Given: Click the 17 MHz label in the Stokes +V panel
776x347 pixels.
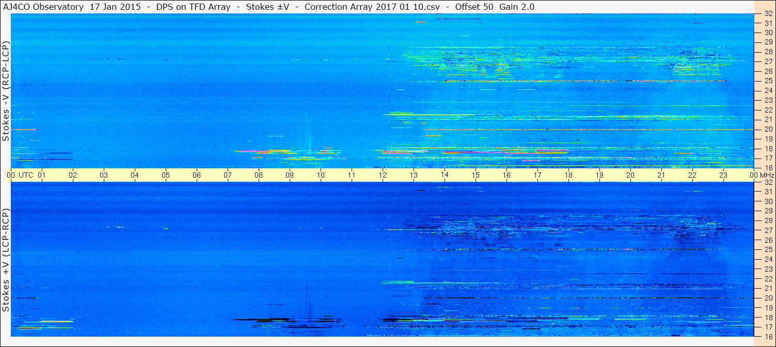Looking at the screenshot, I should click(768, 327).
